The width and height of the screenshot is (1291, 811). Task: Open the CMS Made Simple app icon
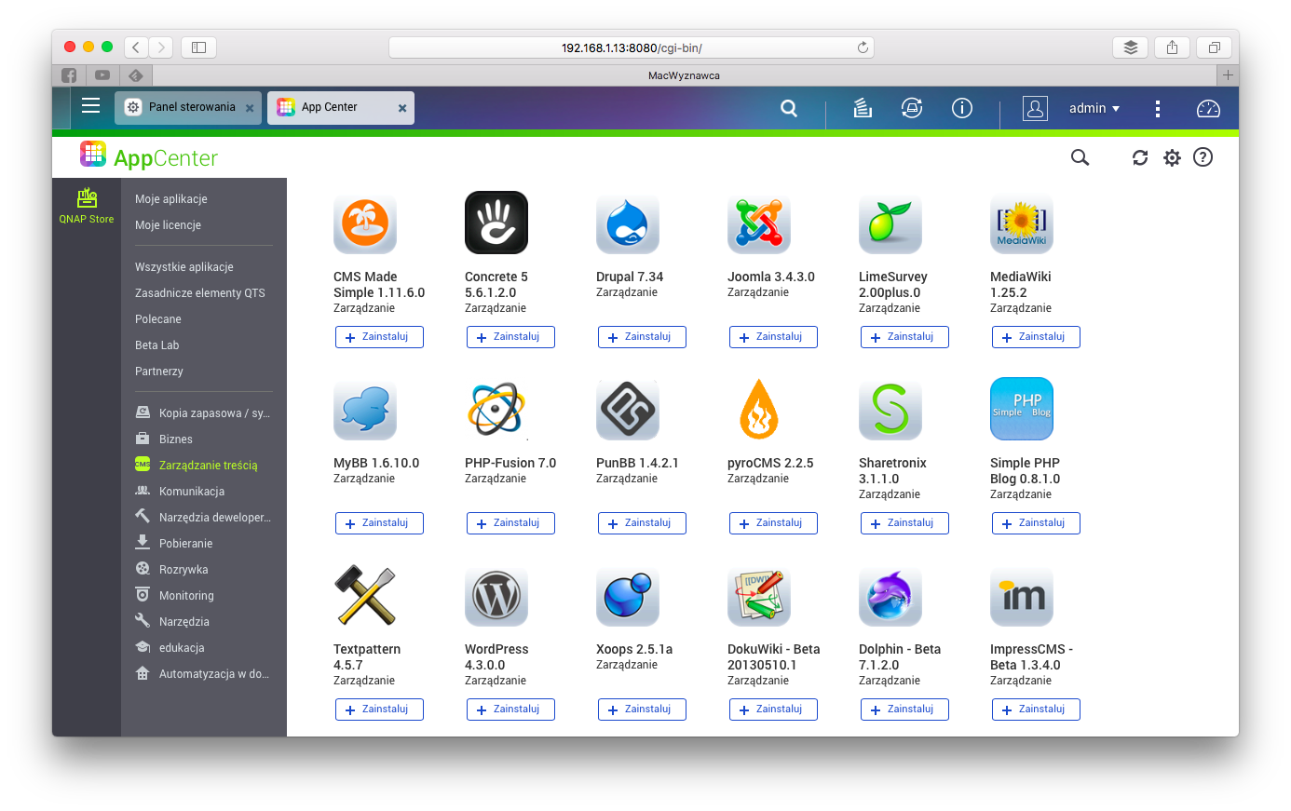(x=365, y=223)
